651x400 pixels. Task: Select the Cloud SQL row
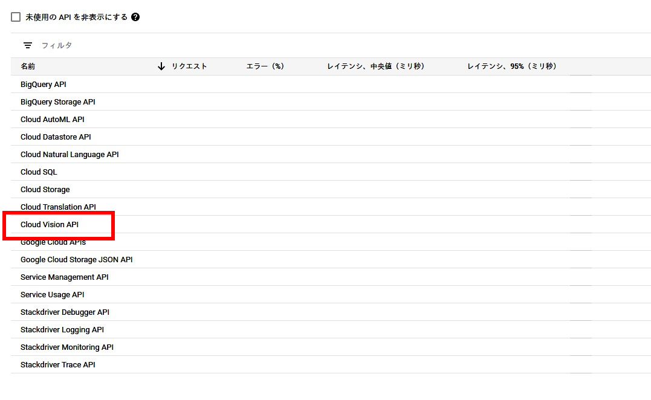click(x=39, y=172)
